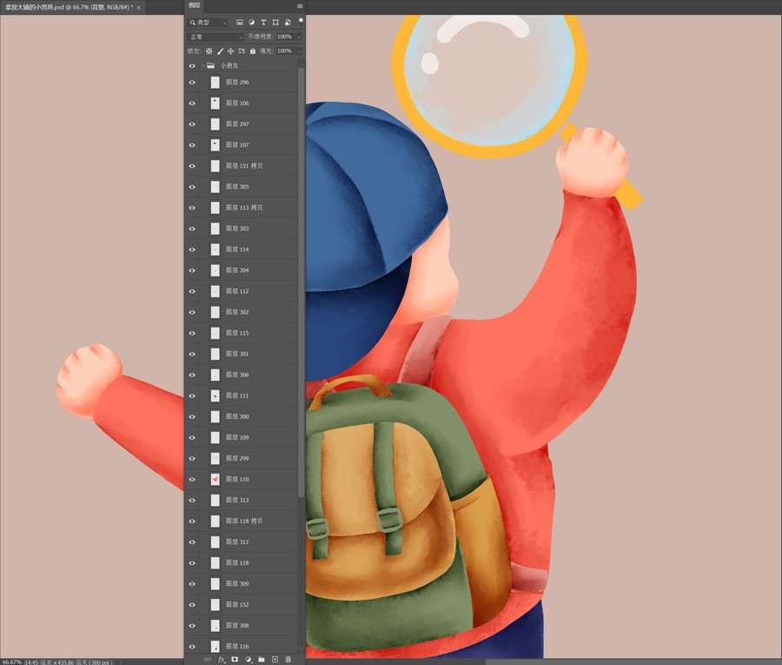Image resolution: width=782 pixels, height=665 pixels.
Task: Add a layer mask
Action: 235,660
